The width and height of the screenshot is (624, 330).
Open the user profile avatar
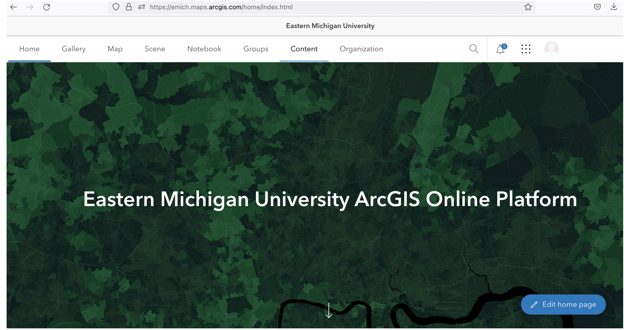tap(552, 49)
